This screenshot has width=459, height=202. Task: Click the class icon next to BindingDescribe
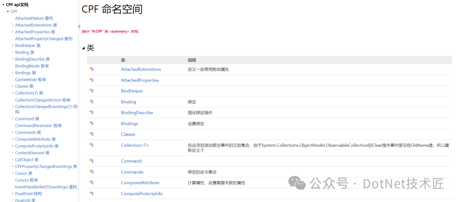[x=91, y=112]
